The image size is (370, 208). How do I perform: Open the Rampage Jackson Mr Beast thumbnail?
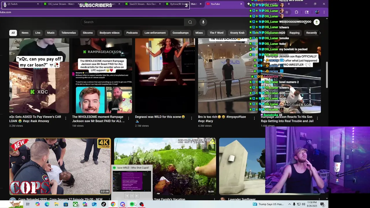[x=102, y=76]
